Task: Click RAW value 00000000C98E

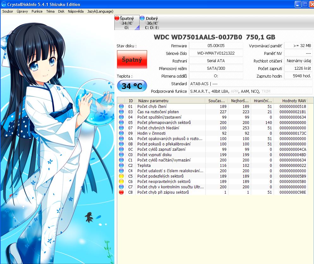Action: [x=293, y=192]
